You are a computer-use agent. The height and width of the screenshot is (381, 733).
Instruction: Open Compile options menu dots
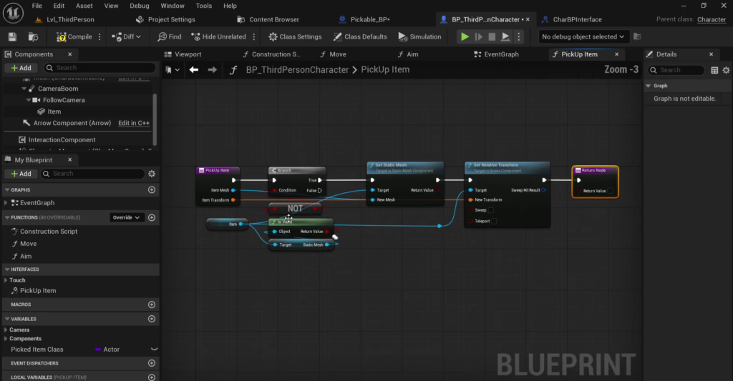click(99, 36)
